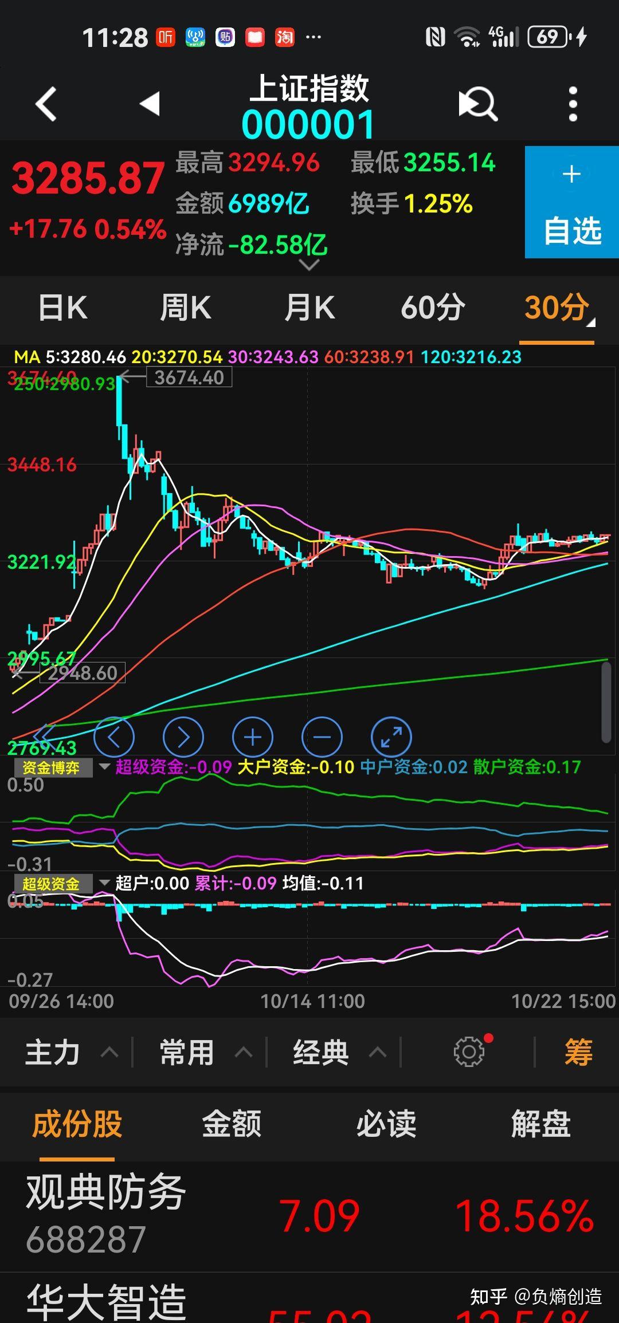Tap the NFC status bar icon
The width and height of the screenshot is (619, 1323).
(x=435, y=37)
